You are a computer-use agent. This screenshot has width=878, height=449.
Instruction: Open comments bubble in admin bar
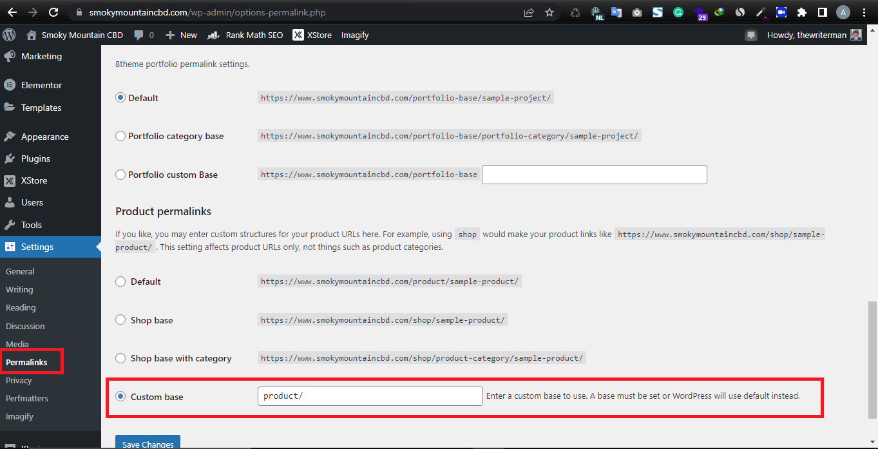pyautogui.click(x=144, y=35)
